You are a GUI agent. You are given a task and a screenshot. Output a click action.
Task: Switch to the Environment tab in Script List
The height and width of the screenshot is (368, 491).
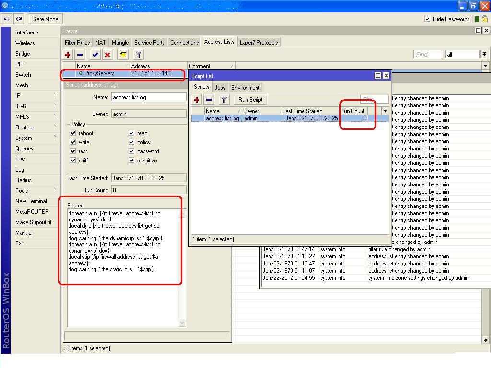coord(245,88)
